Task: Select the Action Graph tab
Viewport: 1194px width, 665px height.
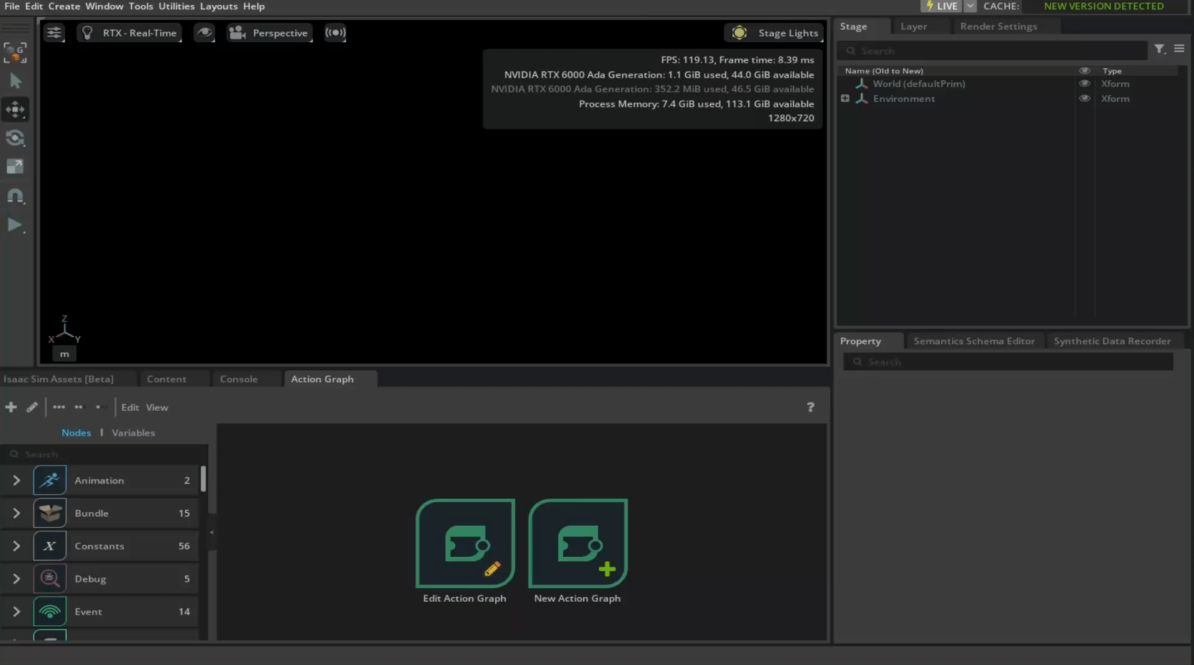Action: pos(322,379)
